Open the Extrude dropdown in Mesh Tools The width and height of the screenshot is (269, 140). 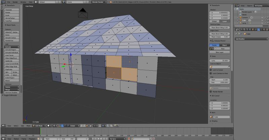click(x=12, y=47)
